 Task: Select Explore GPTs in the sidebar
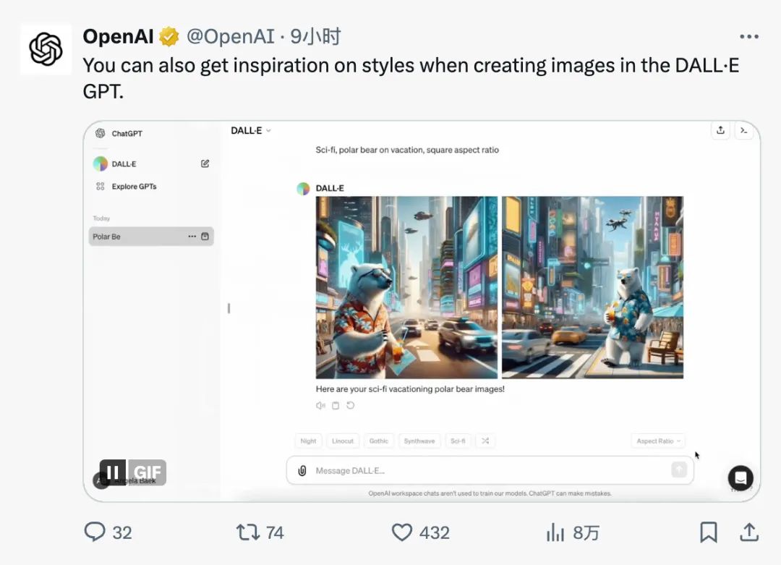coord(134,187)
